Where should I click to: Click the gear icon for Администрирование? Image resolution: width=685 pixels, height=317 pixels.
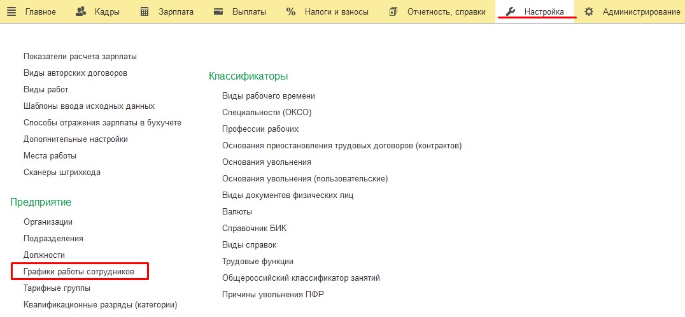(x=589, y=12)
